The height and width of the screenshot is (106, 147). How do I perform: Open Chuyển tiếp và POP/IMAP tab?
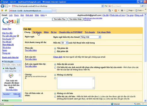[x=71, y=32]
